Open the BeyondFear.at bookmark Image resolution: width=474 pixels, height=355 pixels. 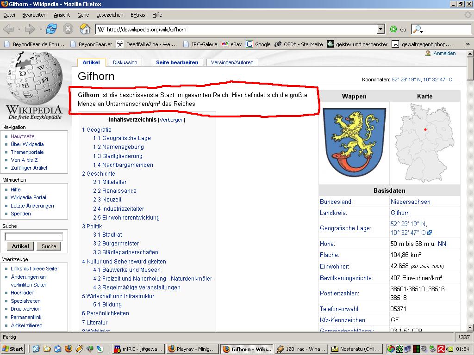pos(91,44)
